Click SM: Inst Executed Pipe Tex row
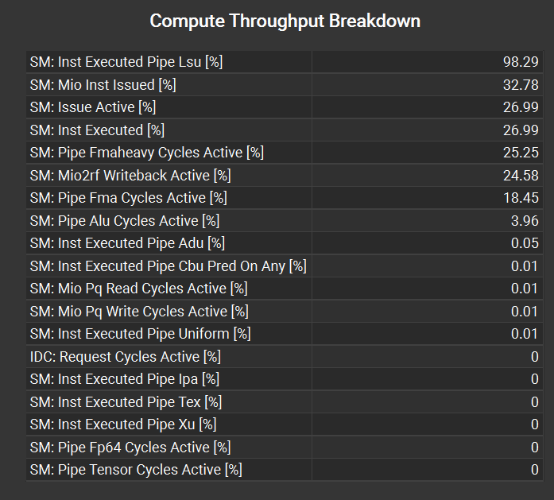 (285, 401)
